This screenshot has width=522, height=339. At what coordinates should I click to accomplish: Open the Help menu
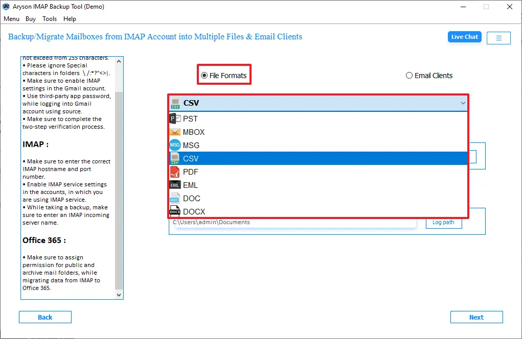pos(70,19)
